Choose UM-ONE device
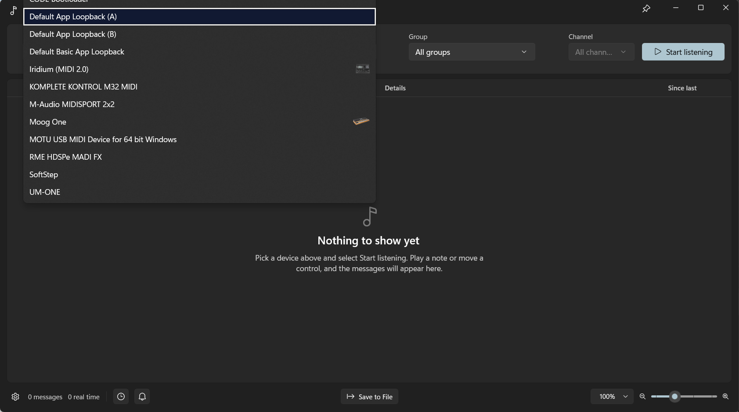 click(x=199, y=192)
